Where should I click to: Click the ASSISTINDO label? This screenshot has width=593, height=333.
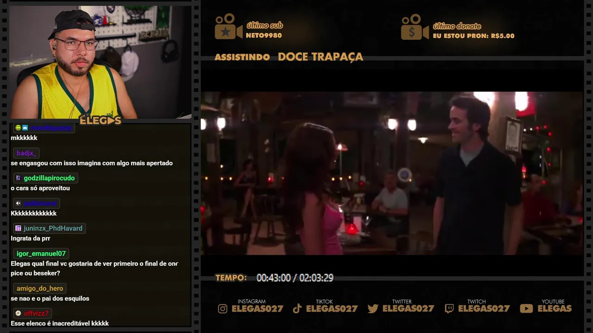[x=242, y=57]
